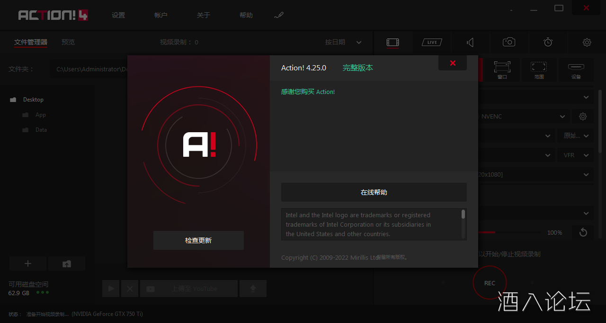Play the selected recording
This screenshot has width=606, height=323.
click(111, 289)
